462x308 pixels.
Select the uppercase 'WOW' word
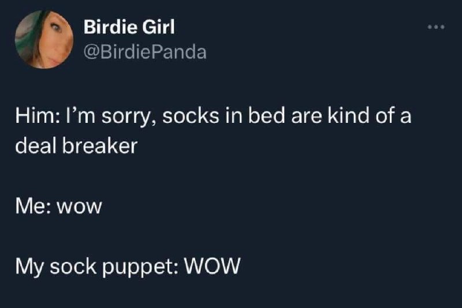click(x=213, y=266)
